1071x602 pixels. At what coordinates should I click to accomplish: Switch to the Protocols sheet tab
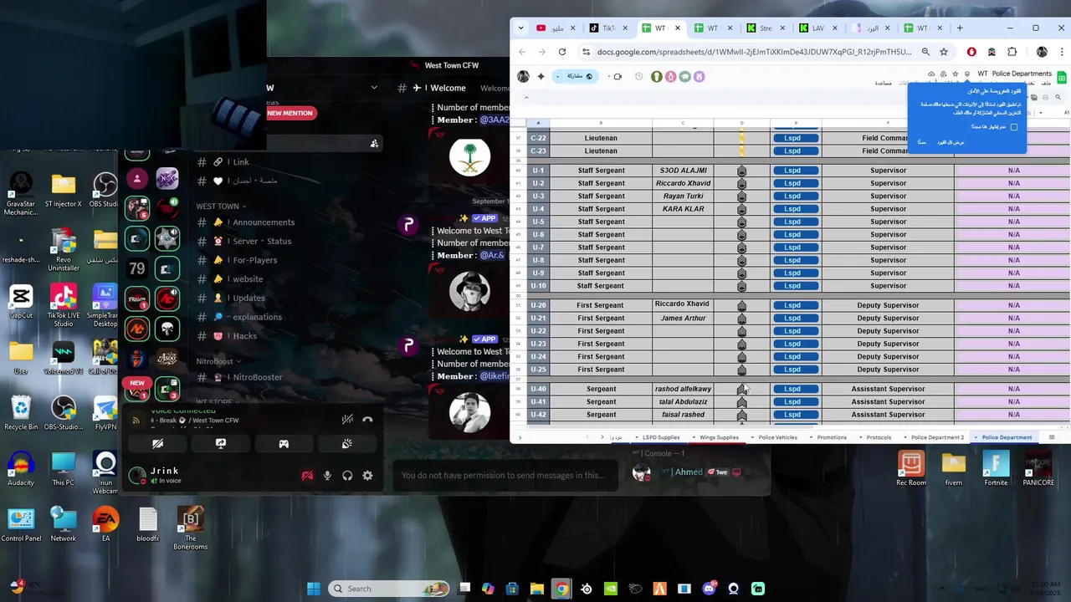point(879,437)
